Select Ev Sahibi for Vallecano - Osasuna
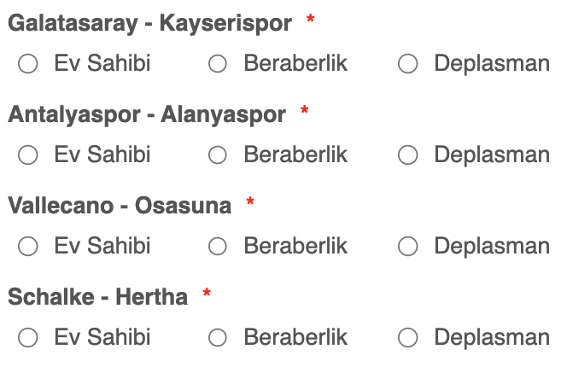Viewport: 567px width, 367px height. pos(28,247)
